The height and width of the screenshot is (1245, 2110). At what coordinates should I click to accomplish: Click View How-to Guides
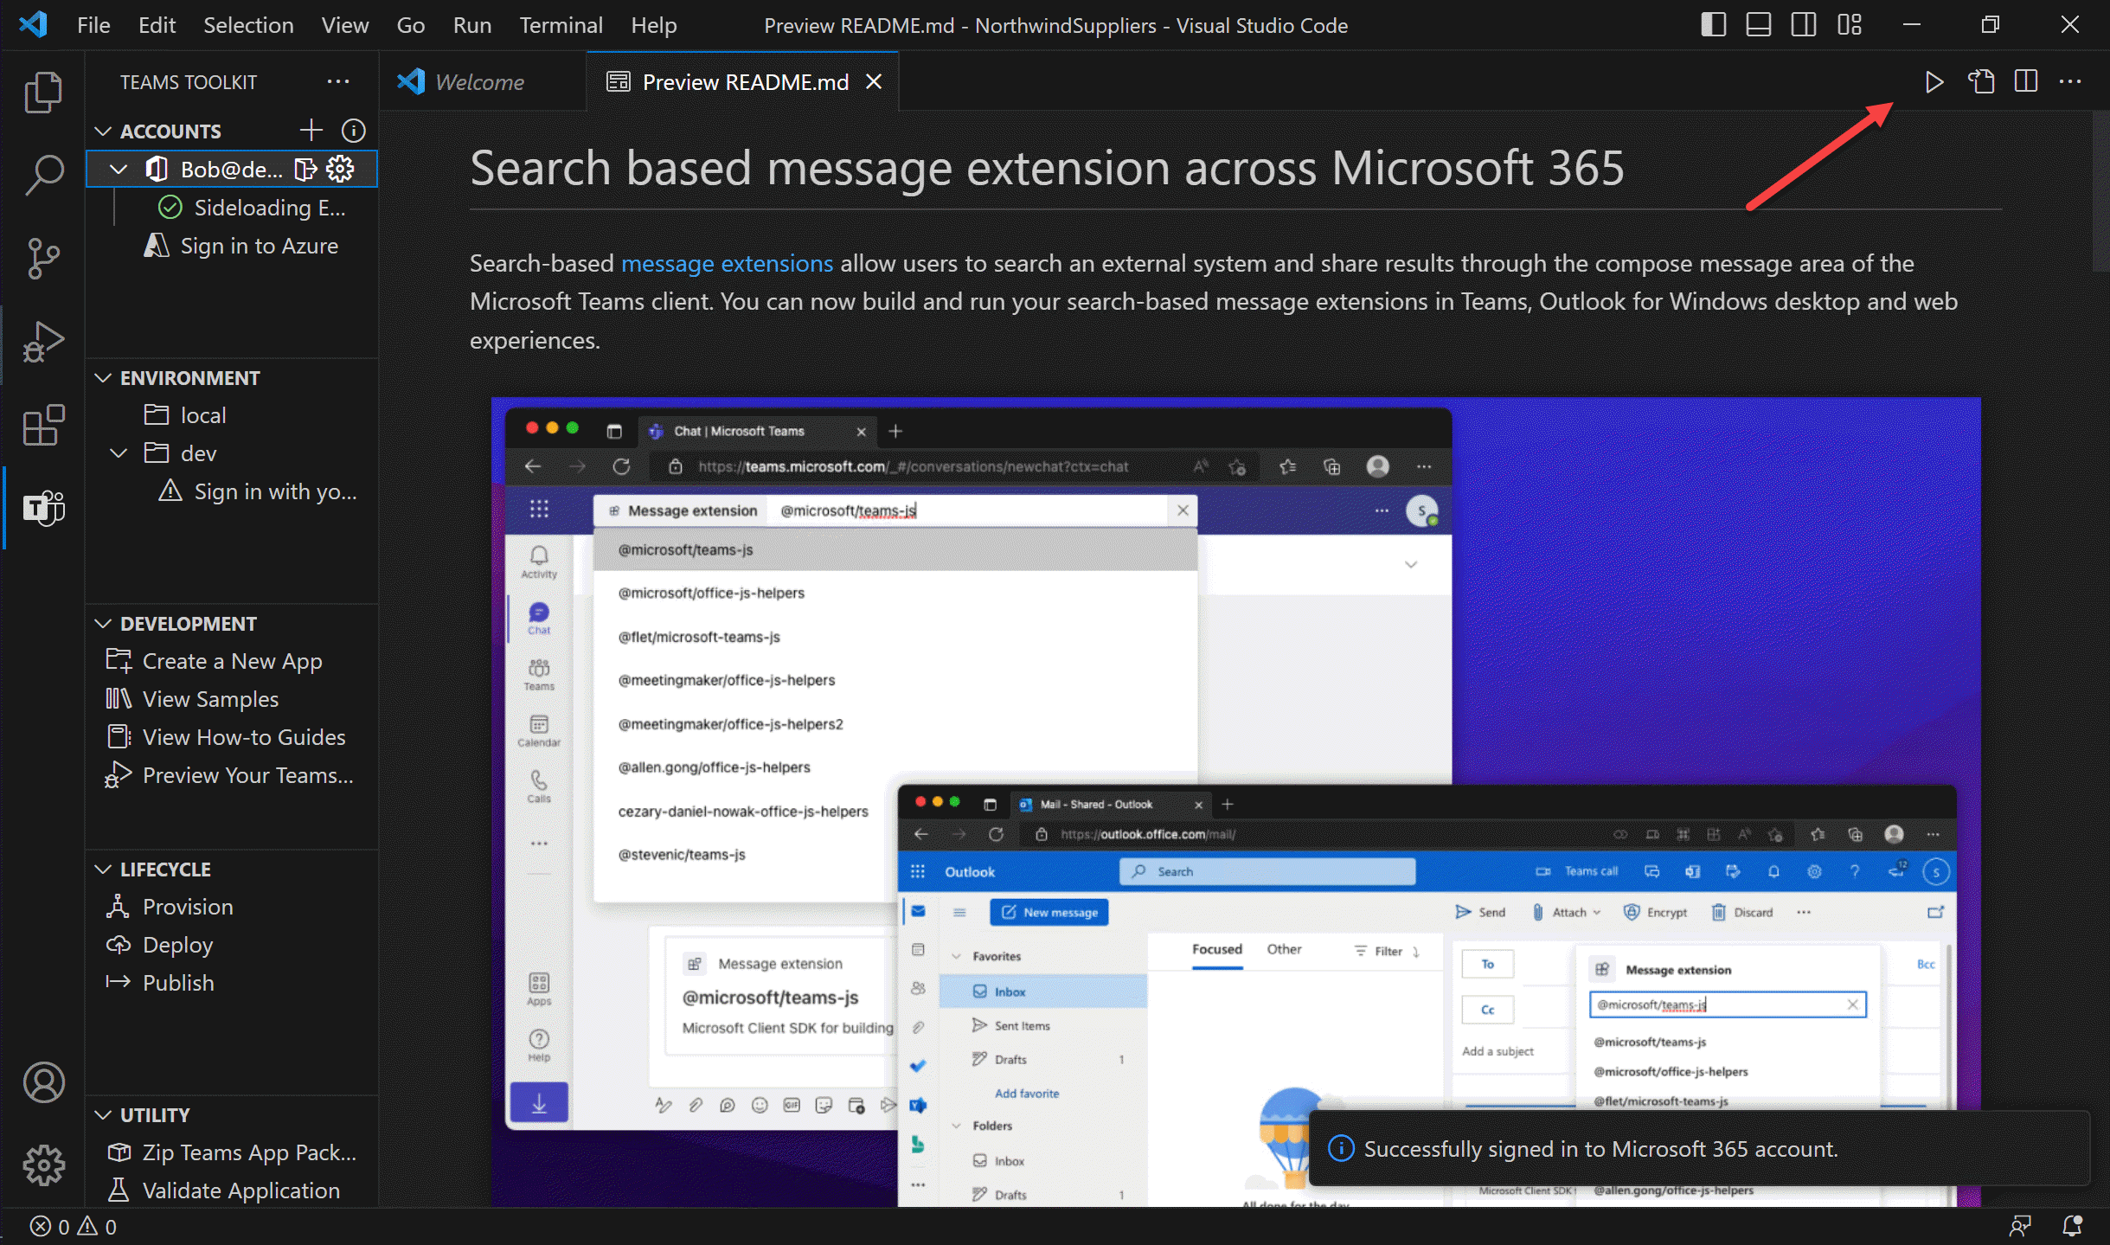(244, 737)
